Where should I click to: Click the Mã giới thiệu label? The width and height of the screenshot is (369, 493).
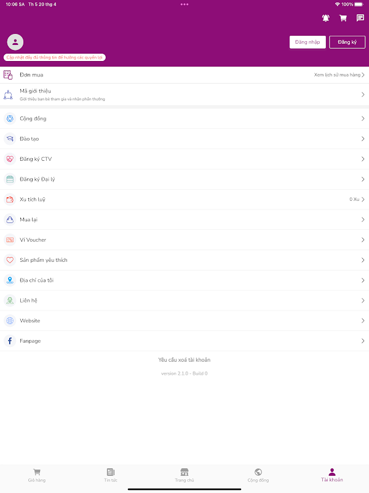click(35, 91)
